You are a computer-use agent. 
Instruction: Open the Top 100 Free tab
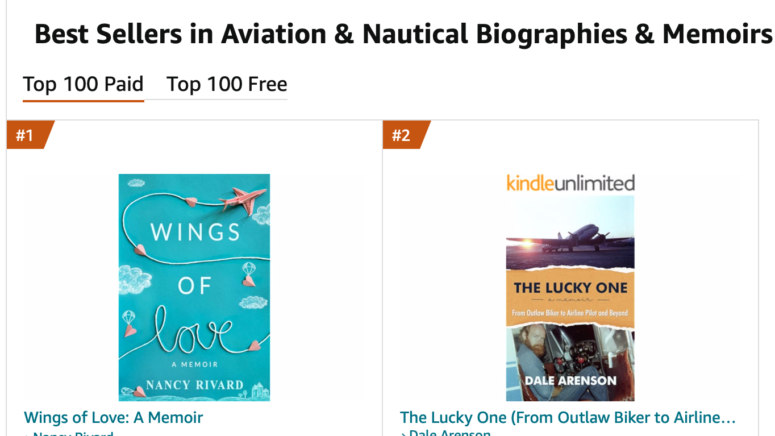[227, 84]
